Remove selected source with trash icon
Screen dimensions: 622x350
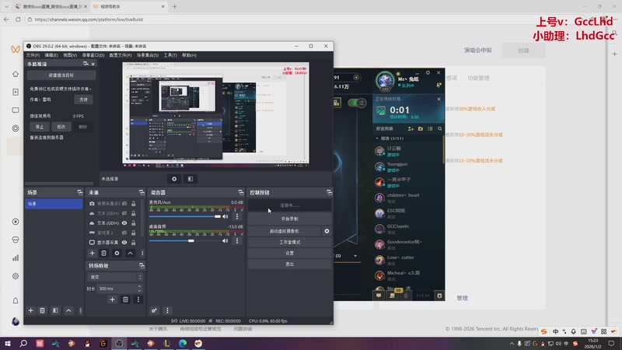[x=103, y=254]
